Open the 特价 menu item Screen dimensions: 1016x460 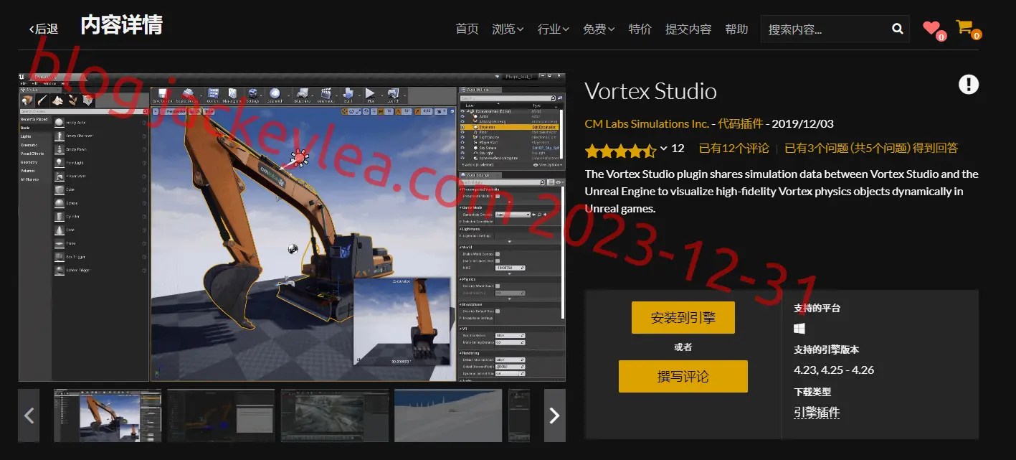[x=640, y=29]
